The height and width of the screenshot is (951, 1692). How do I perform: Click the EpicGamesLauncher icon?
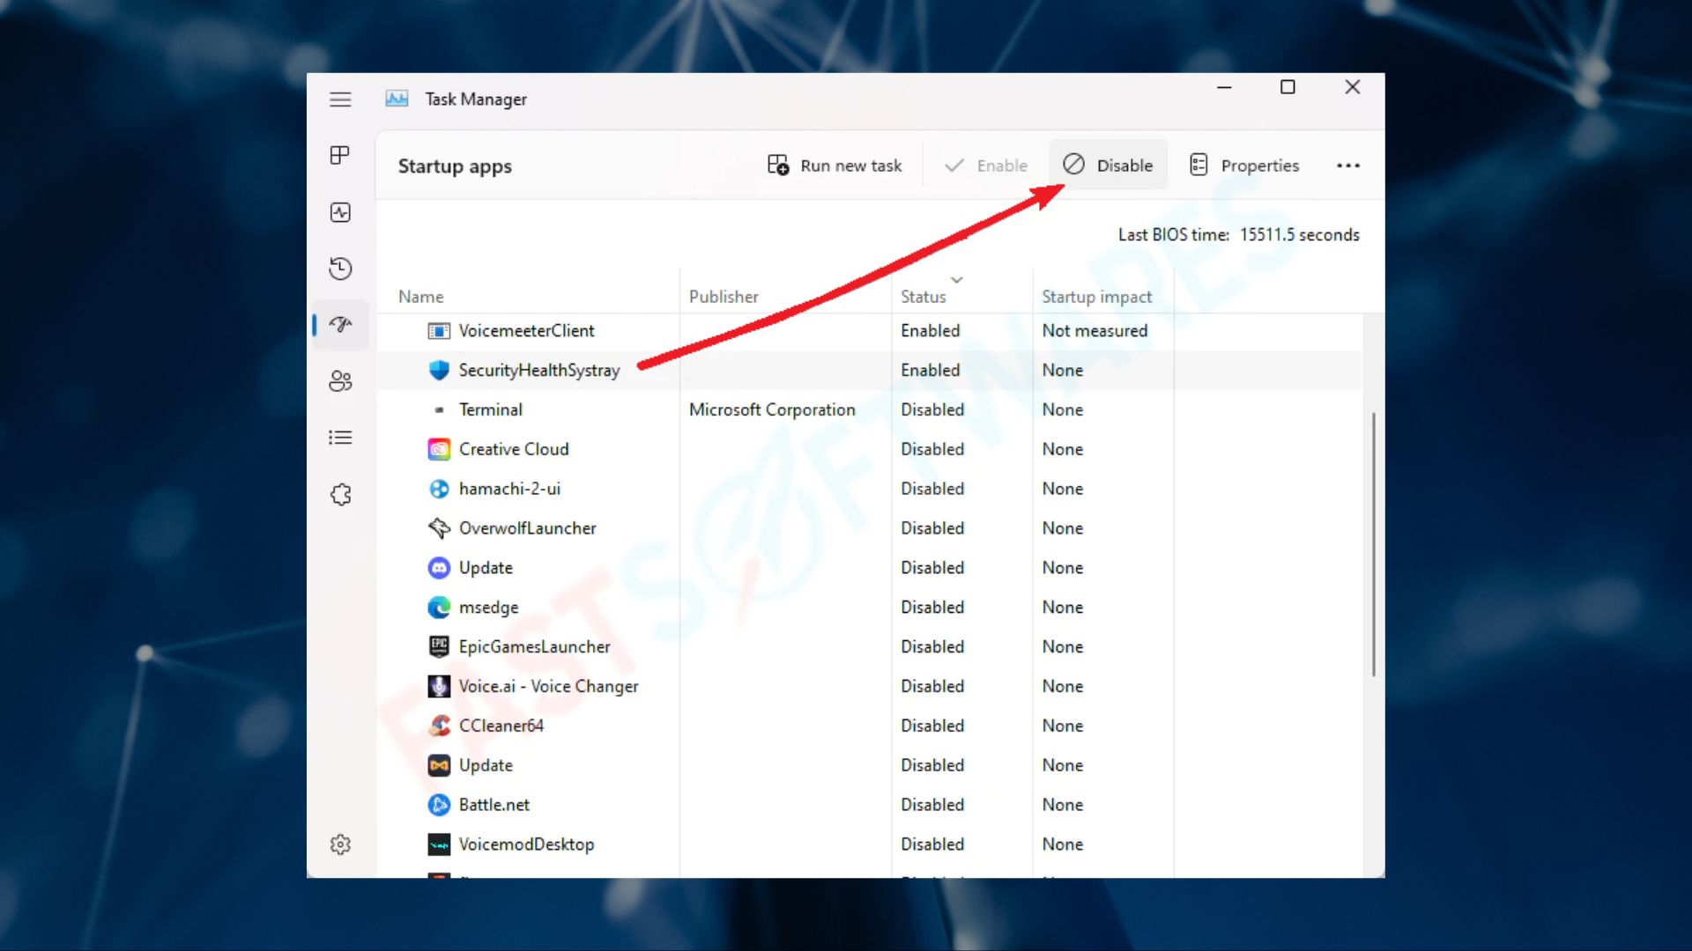(439, 647)
